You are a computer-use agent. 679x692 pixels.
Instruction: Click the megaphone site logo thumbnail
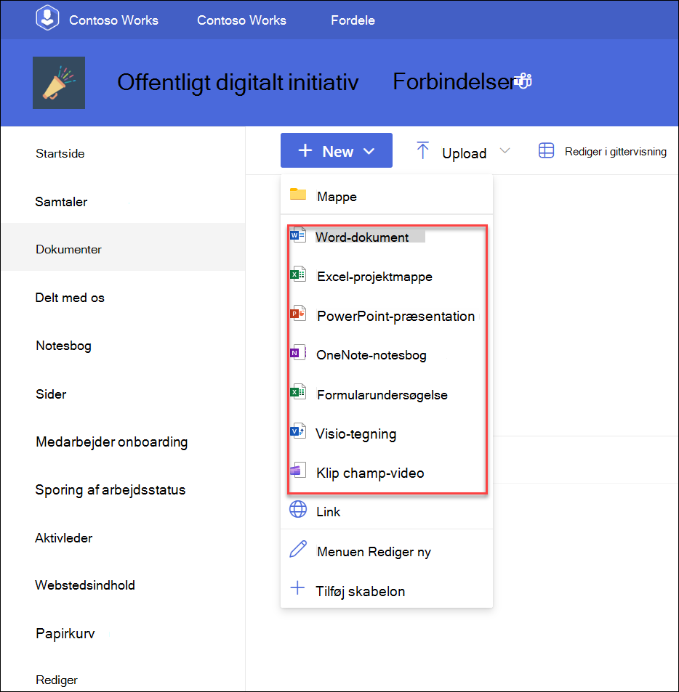pyautogui.click(x=59, y=83)
